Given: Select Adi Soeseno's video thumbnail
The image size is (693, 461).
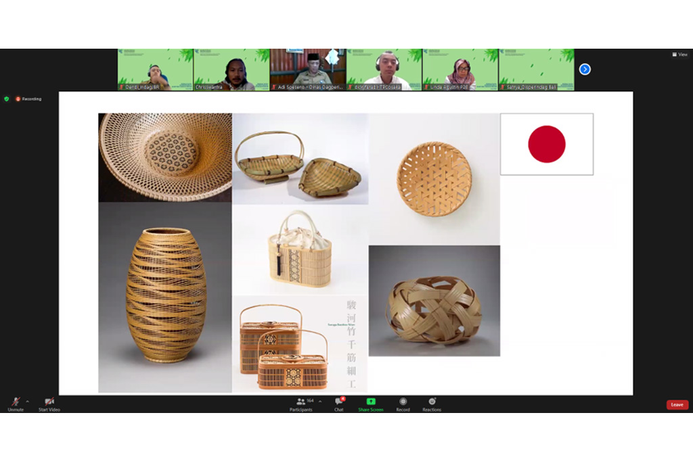Looking at the screenshot, I should 308,69.
